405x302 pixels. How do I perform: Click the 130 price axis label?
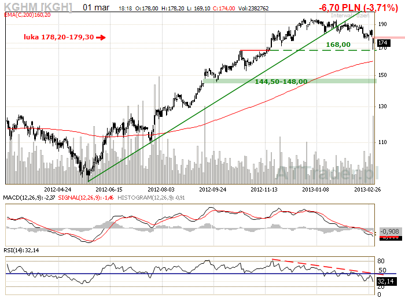tap(382, 106)
